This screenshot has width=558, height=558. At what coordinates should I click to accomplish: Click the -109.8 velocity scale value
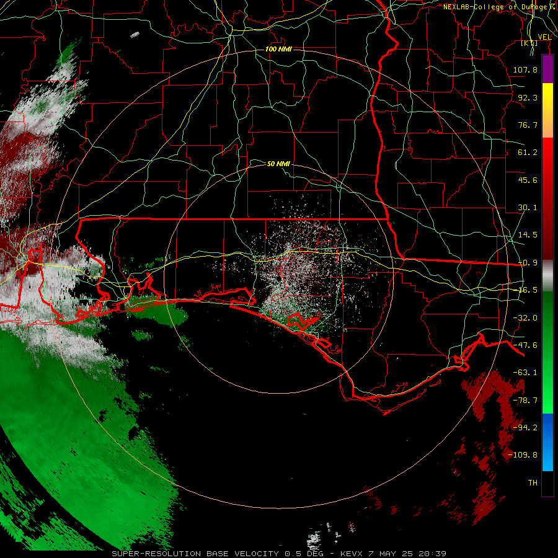(523, 455)
